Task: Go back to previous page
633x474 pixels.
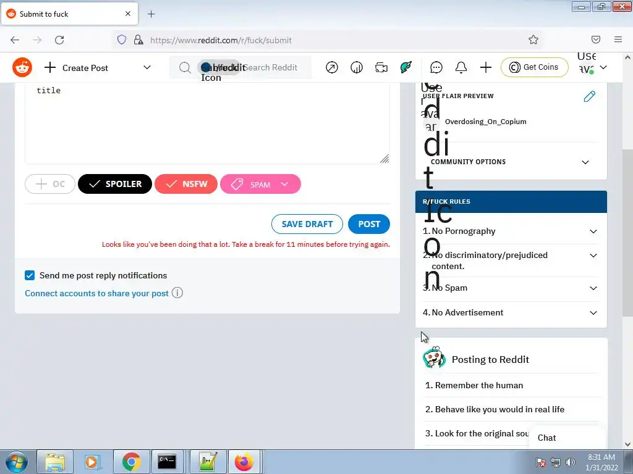Action: pyautogui.click(x=15, y=40)
